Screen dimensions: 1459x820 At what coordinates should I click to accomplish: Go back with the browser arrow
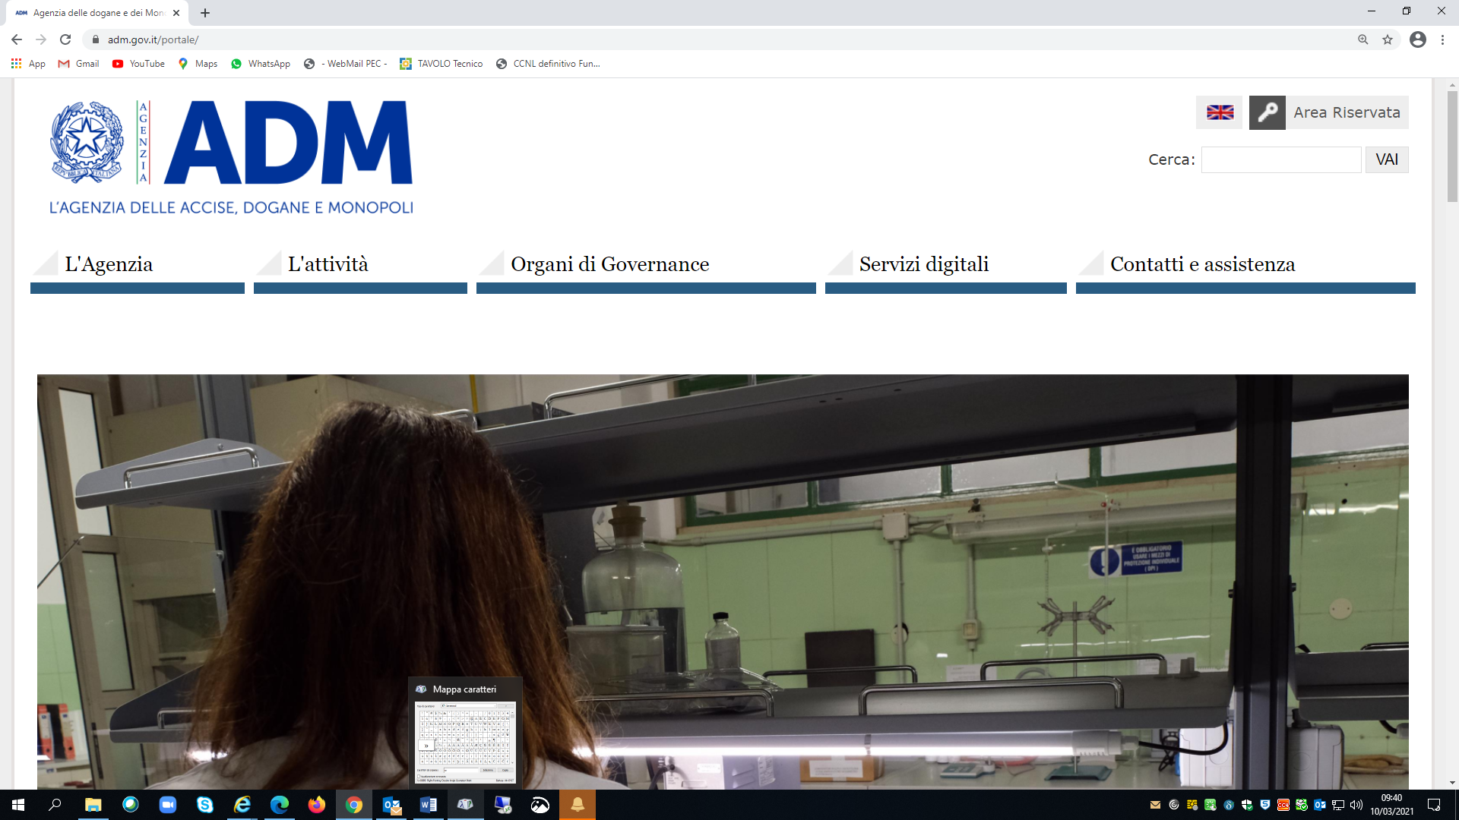pyautogui.click(x=17, y=39)
